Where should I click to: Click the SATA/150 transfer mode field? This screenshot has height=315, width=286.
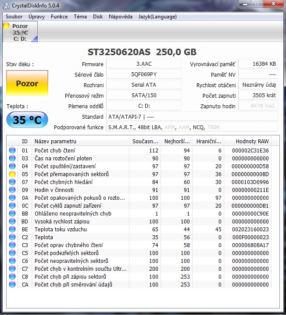click(144, 95)
